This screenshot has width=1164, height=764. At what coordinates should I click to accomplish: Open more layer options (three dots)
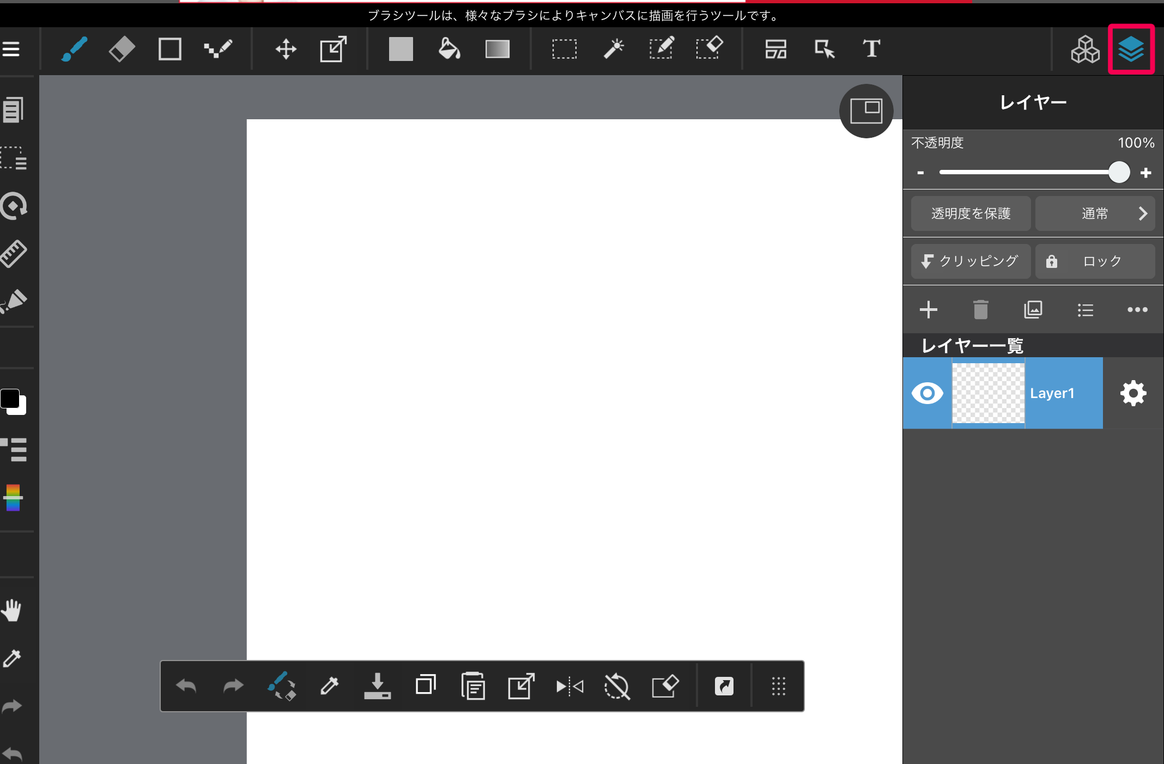[x=1137, y=310]
